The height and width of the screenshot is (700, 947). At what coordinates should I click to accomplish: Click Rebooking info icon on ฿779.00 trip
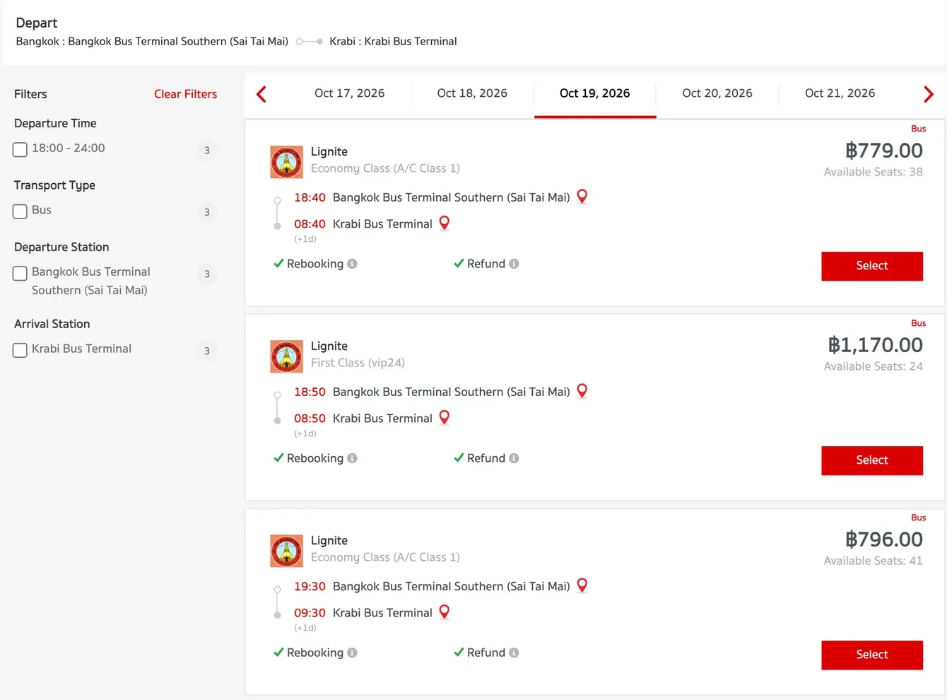click(352, 264)
